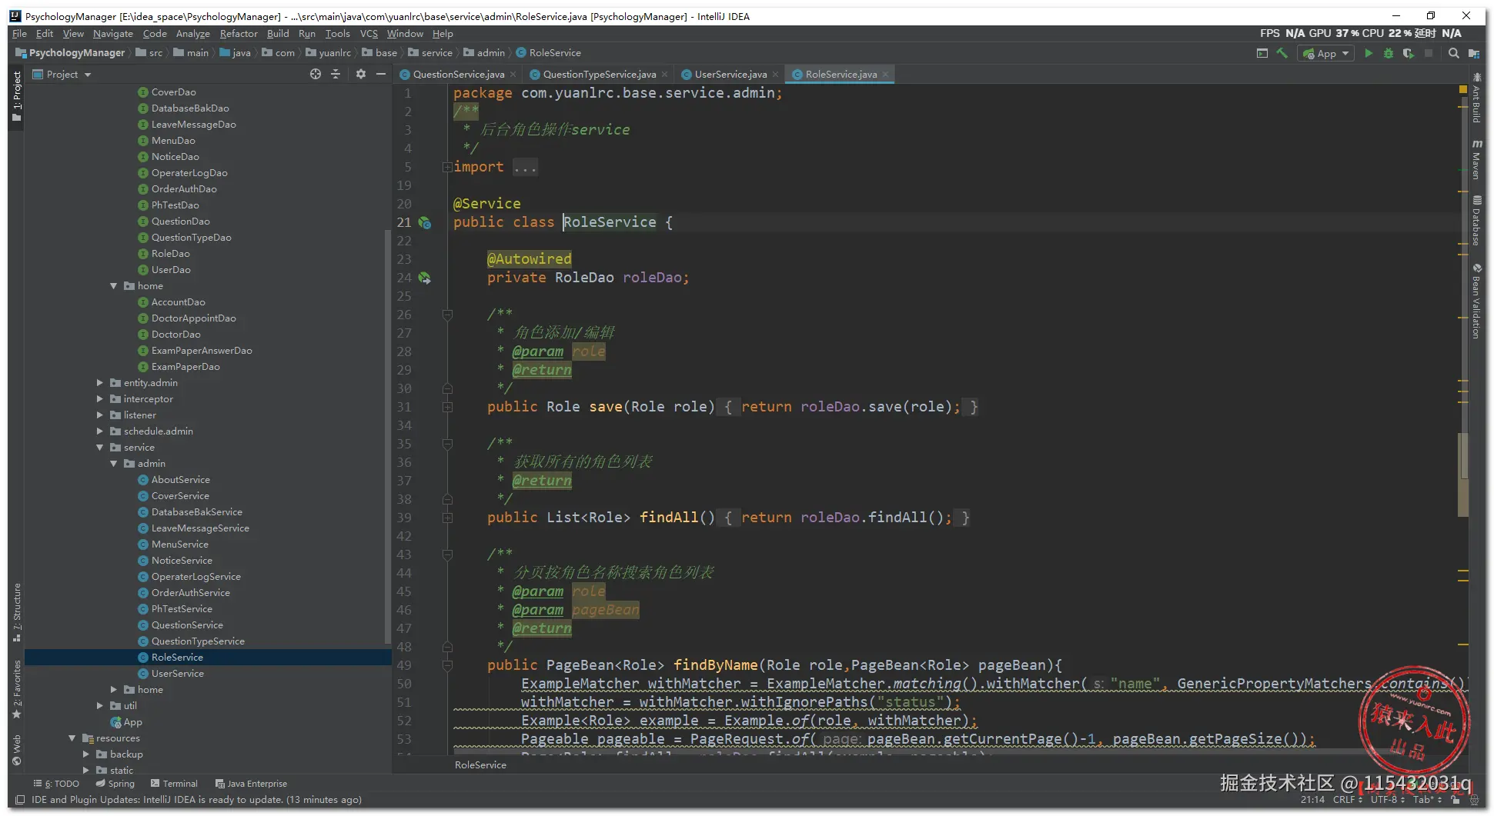Toggle the Maven tool window

tap(1476, 160)
